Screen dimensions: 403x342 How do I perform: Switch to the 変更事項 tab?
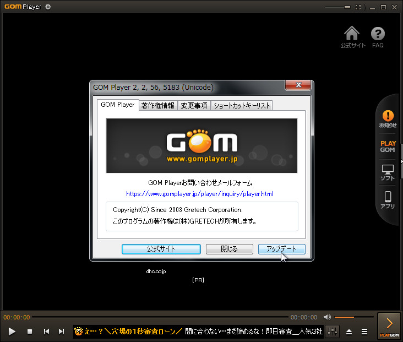194,105
